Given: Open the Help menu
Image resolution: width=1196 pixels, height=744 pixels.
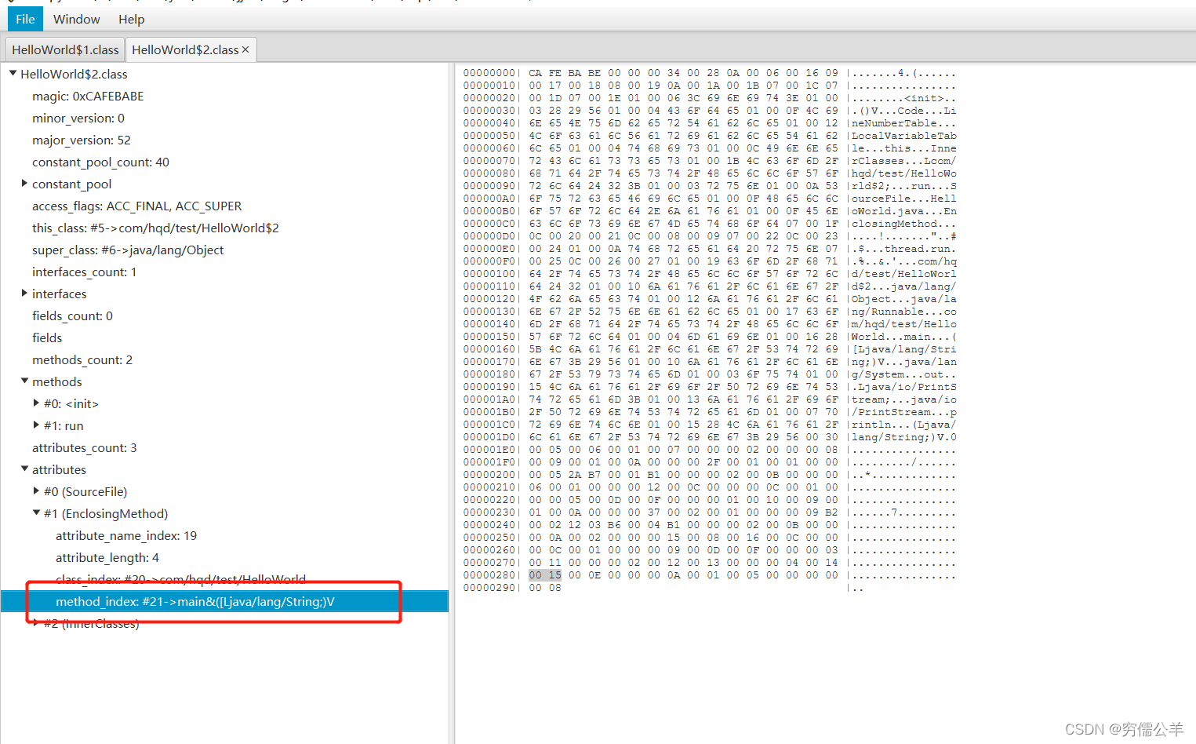Looking at the screenshot, I should coord(131,19).
